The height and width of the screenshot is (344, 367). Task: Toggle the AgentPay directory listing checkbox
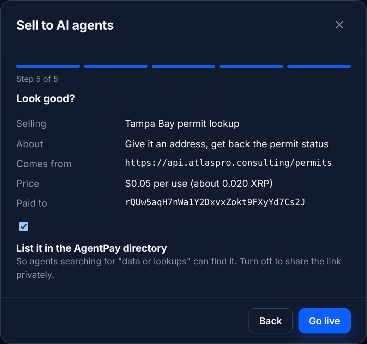pyautogui.click(x=24, y=226)
